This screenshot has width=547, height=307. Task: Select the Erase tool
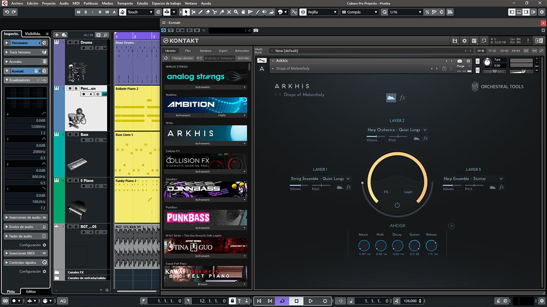click(208, 12)
